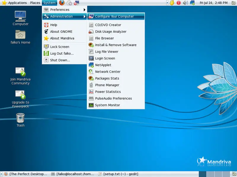Open falko's Home folder icon
Viewport: 237px width, 177px height.
click(x=20, y=35)
